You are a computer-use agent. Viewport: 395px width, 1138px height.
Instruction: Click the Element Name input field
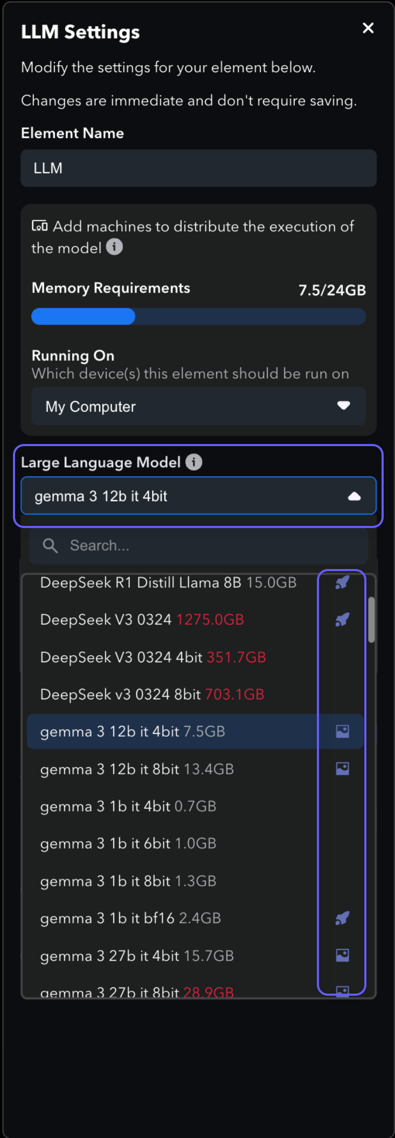pos(198,168)
